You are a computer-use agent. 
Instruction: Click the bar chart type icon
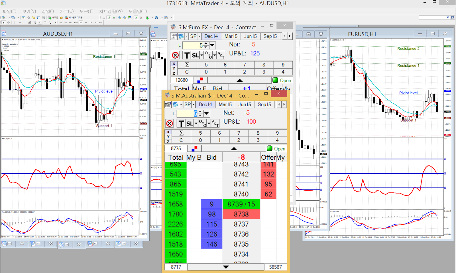tap(104, 18)
